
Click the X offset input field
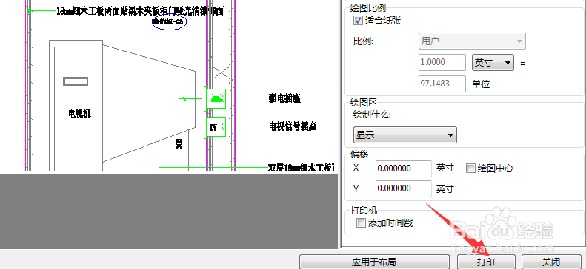(404, 168)
